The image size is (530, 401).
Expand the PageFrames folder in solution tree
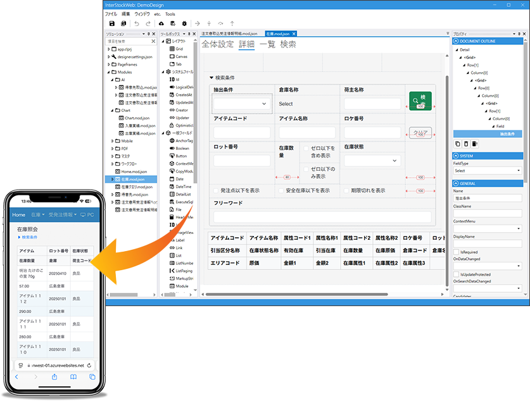click(x=109, y=65)
